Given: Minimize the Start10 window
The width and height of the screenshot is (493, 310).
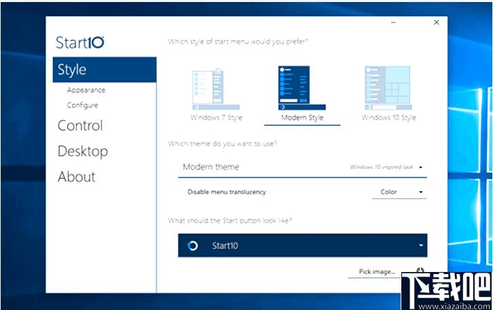Looking at the screenshot, I should [393, 22].
